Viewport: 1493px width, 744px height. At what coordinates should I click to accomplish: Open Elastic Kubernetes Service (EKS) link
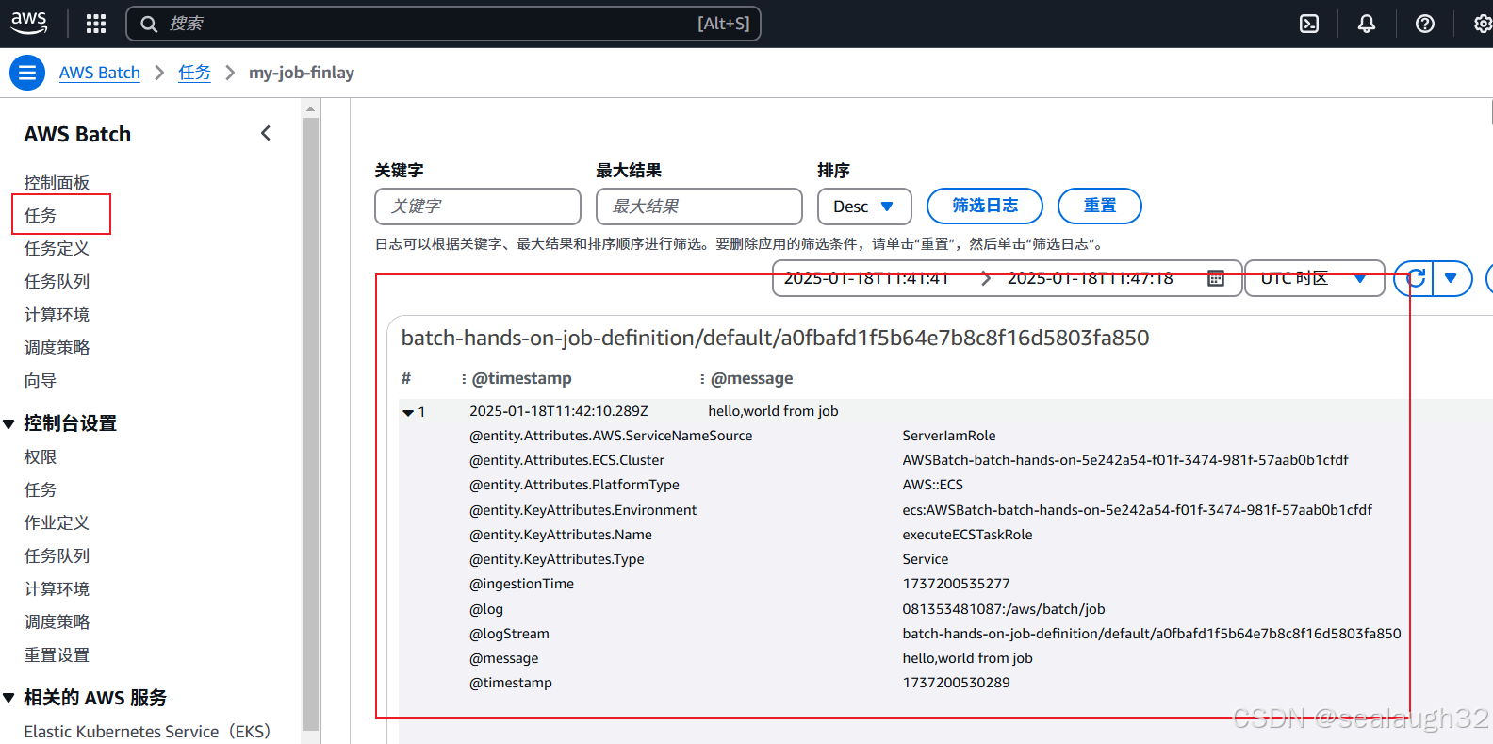pos(147,731)
